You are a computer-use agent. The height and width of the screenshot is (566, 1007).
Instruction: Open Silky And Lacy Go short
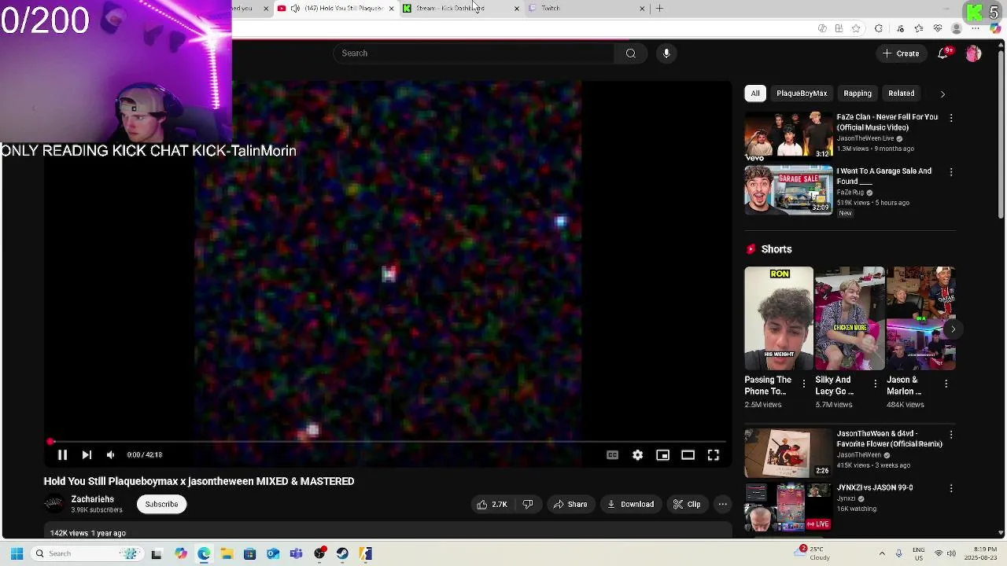[x=850, y=318]
